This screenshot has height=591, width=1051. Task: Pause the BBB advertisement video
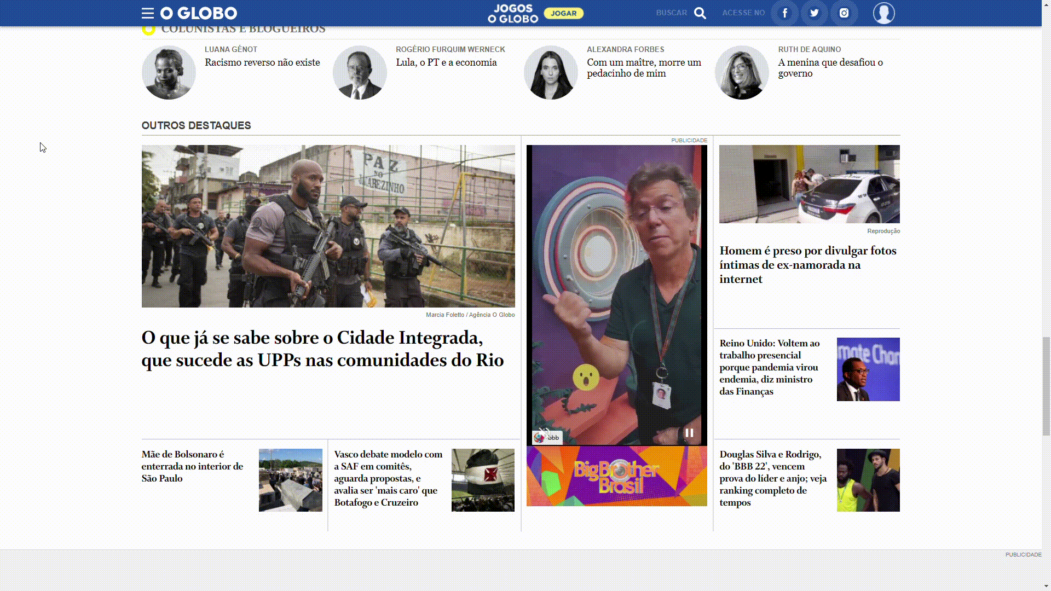coord(689,433)
